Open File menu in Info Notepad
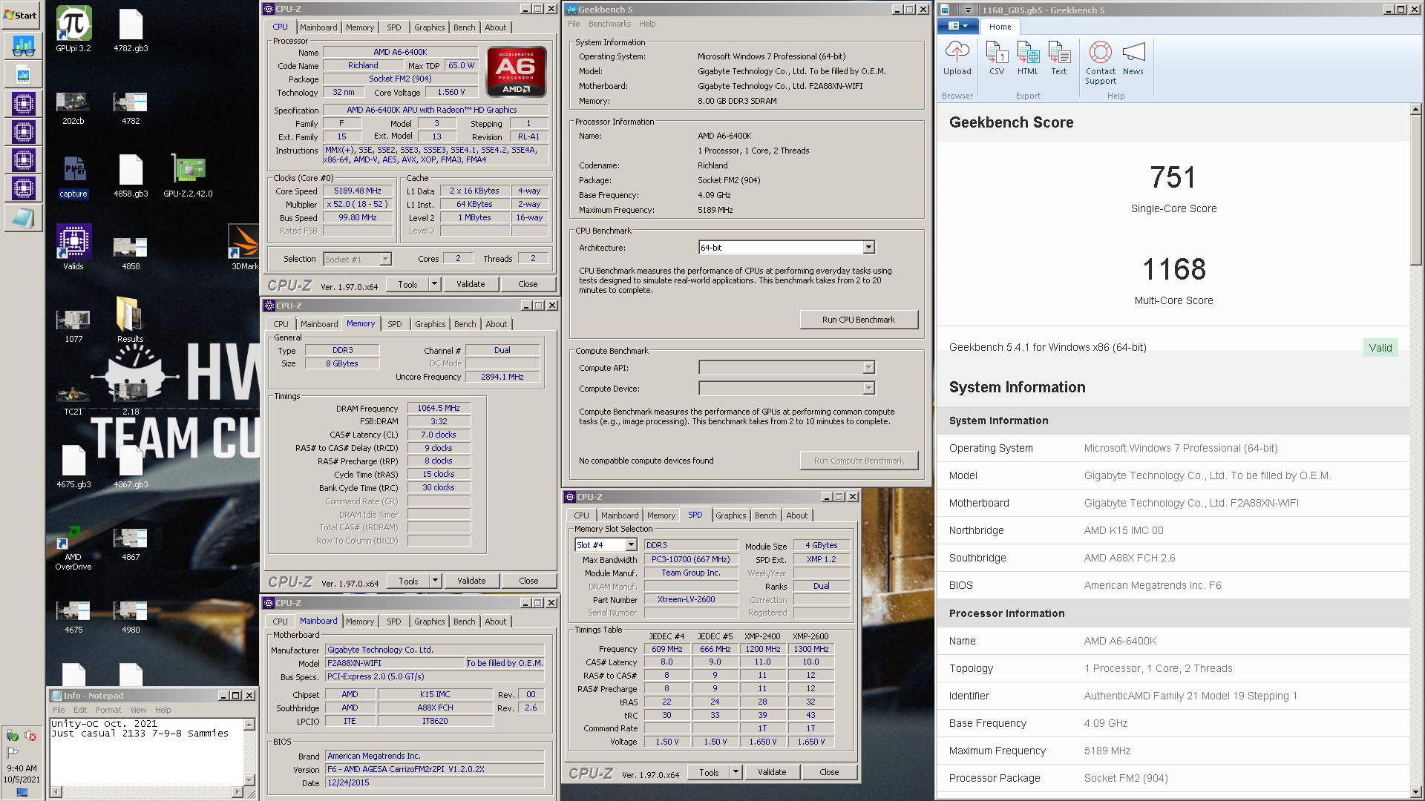The height and width of the screenshot is (801, 1425). (59, 710)
